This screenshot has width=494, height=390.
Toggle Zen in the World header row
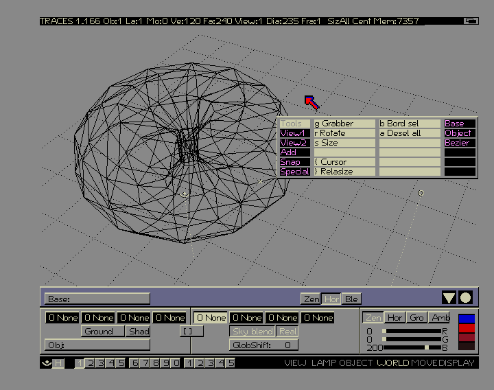pyautogui.click(x=311, y=299)
